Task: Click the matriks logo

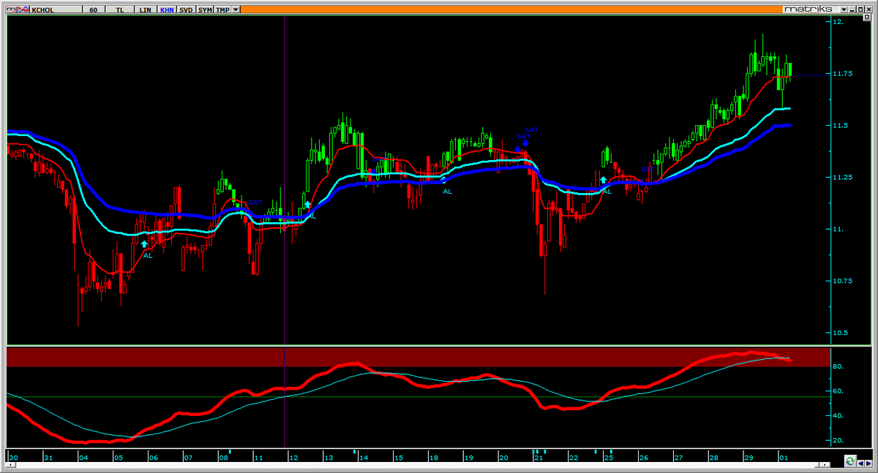Action: [808, 10]
